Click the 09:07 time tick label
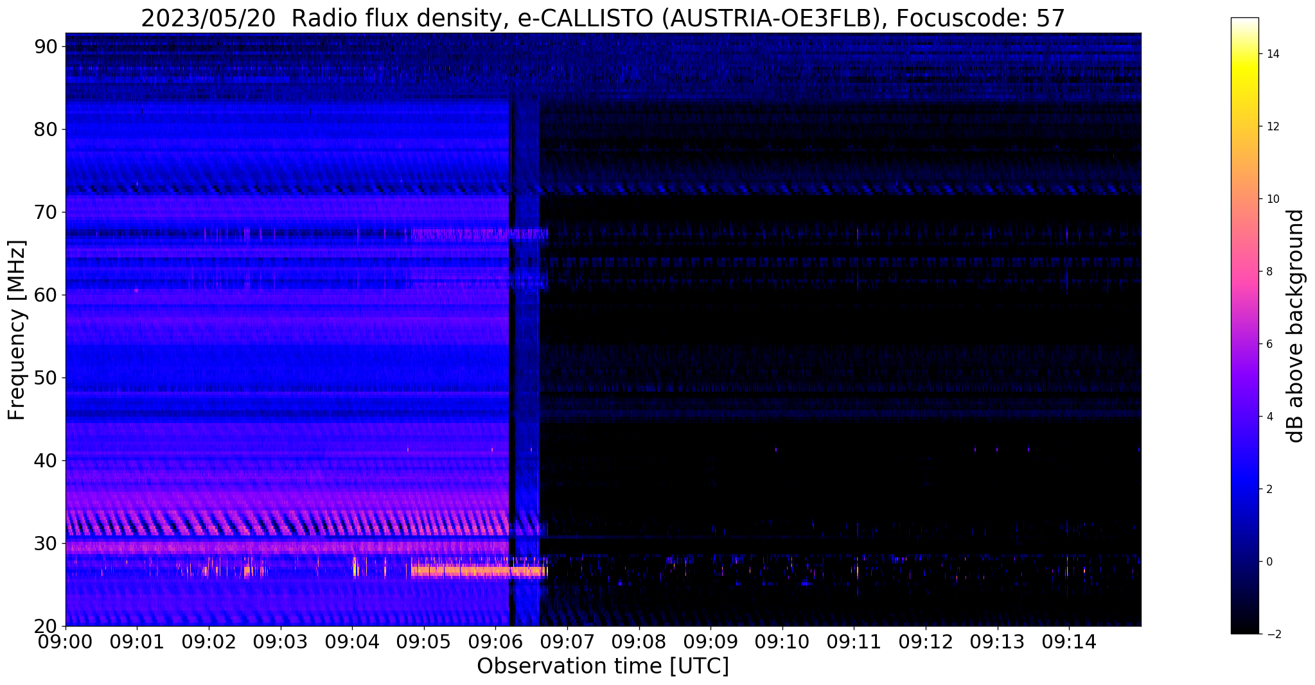This screenshot has width=1315, height=685. coord(567,641)
